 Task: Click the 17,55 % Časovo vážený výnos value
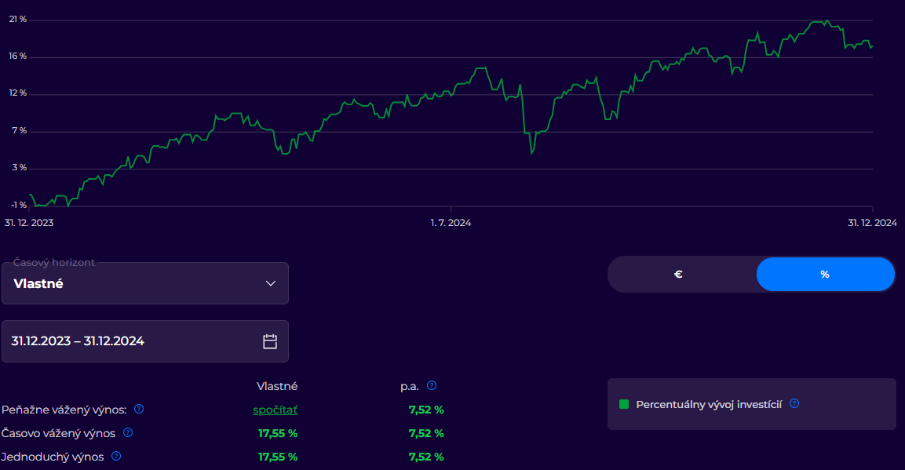pos(278,433)
